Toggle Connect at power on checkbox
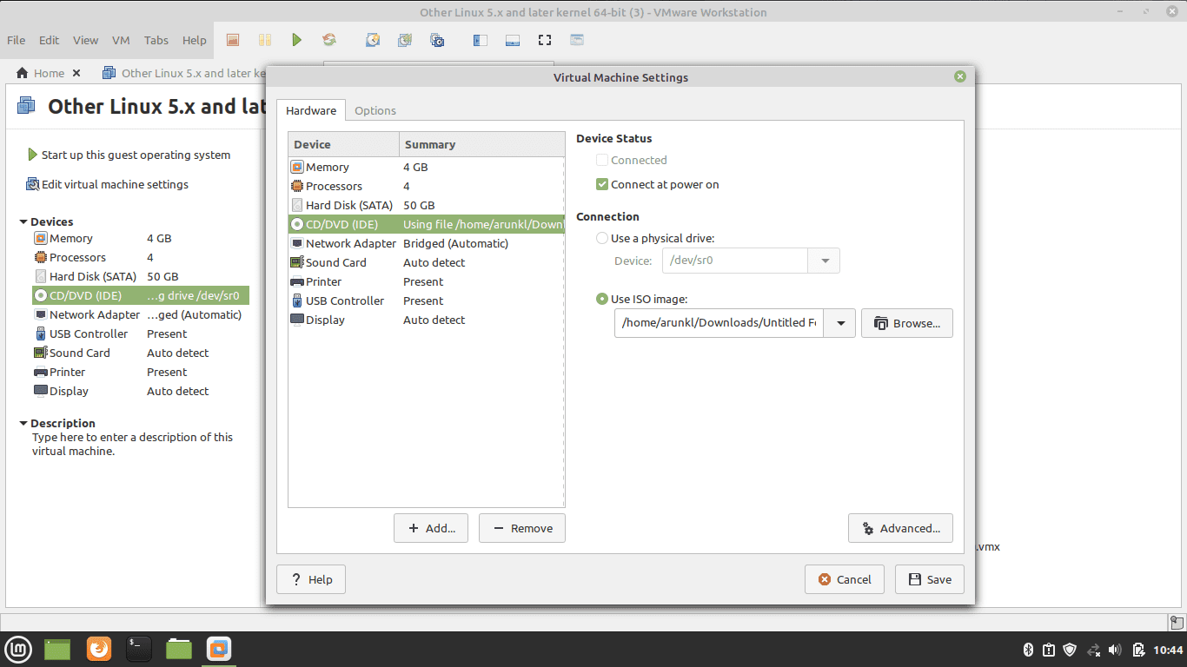This screenshot has height=667, width=1187. (602, 184)
